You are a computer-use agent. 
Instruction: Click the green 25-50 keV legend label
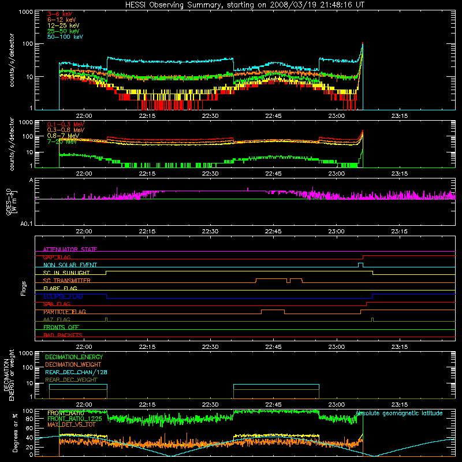tap(63, 31)
